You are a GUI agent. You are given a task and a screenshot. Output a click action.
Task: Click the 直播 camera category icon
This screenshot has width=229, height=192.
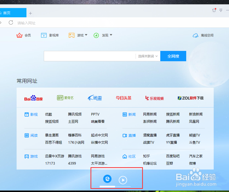(x=125, y=135)
